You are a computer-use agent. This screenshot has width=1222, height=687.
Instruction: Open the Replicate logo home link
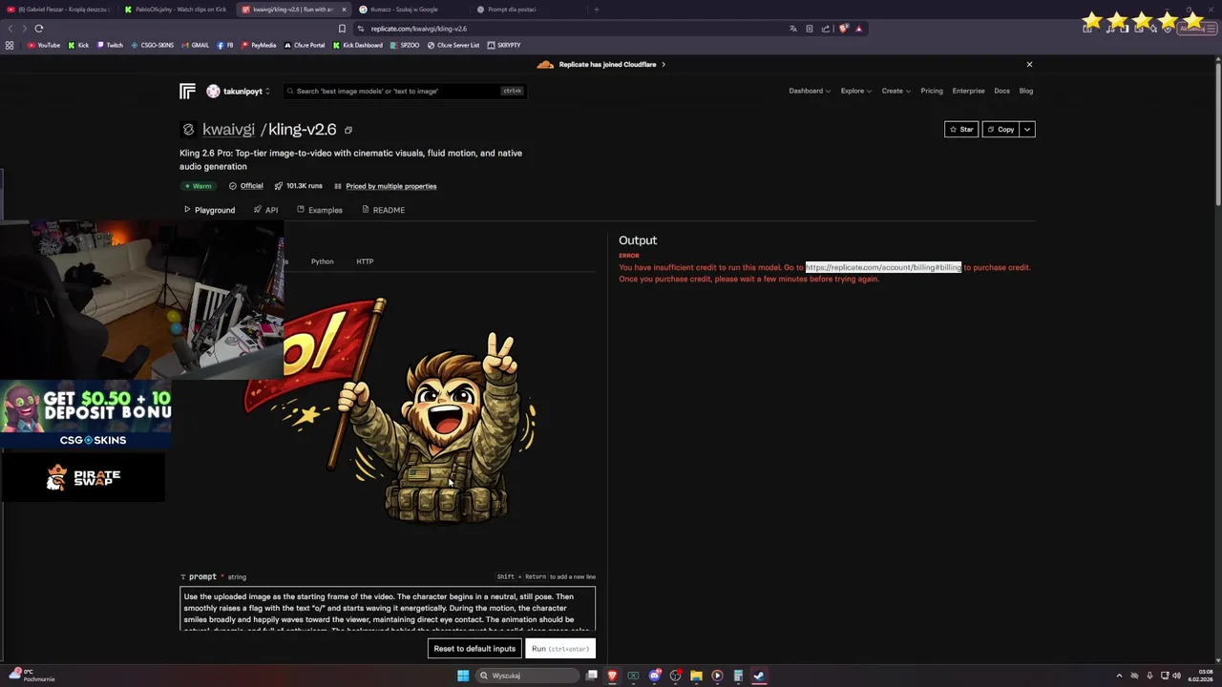[187, 91]
